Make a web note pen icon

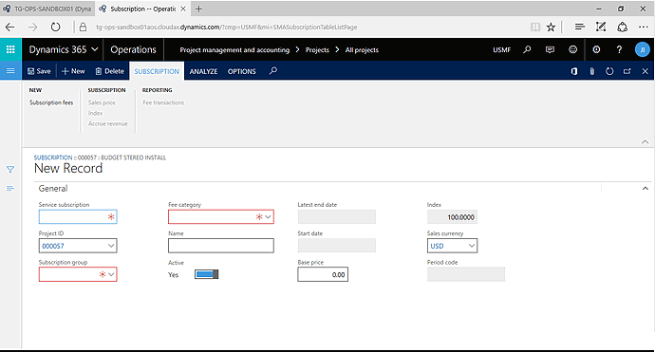tap(601, 28)
